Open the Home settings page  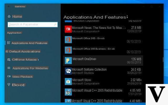(17, 17)
